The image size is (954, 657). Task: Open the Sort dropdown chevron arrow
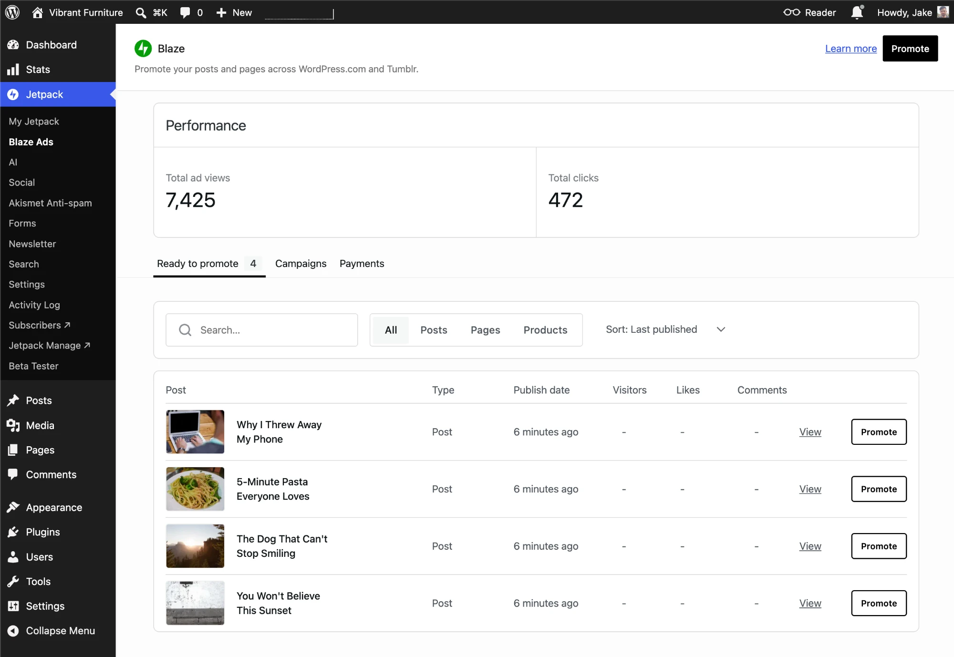pyautogui.click(x=721, y=329)
